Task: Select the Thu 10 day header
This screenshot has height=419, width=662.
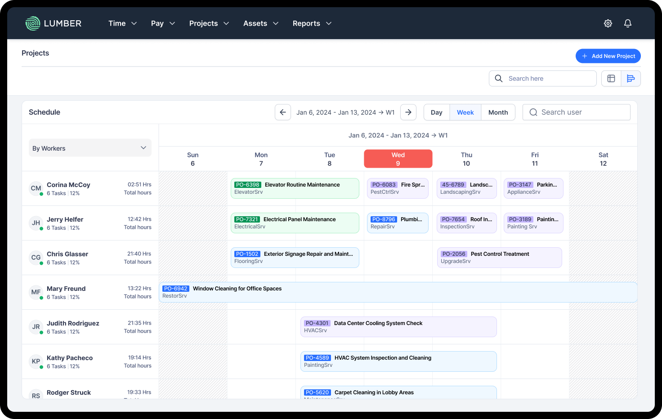Action: pyautogui.click(x=466, y=159)
